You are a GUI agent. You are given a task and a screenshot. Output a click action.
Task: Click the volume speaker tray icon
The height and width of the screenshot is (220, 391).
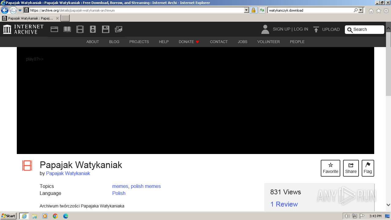click(x=347, y=216)
